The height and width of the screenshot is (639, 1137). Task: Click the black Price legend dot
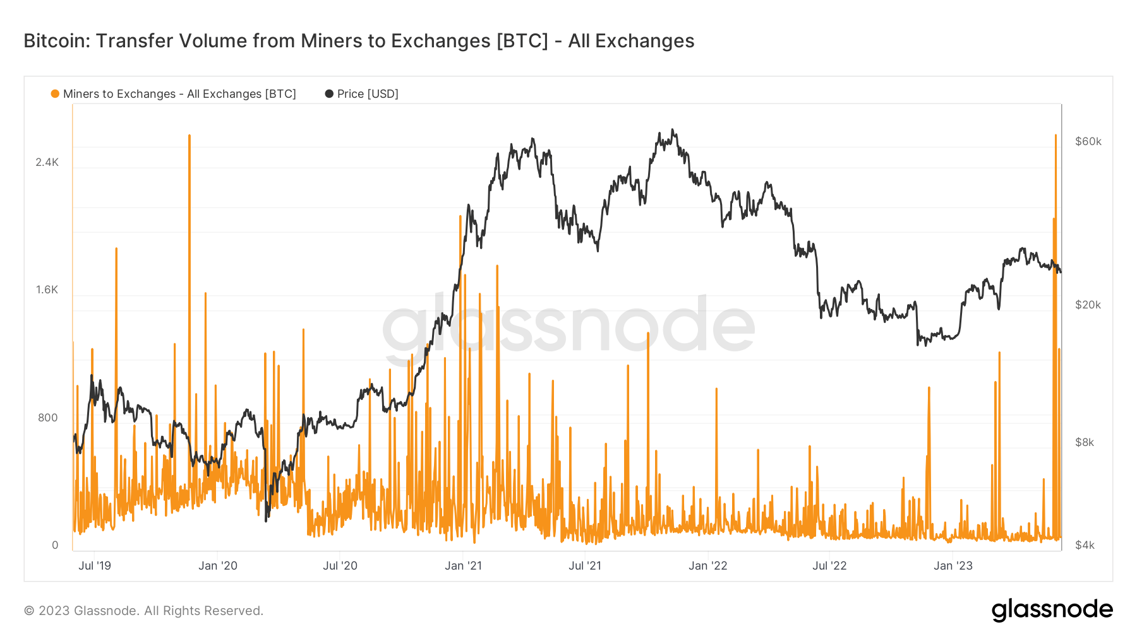pyautogui.click(x=329, y=94)
